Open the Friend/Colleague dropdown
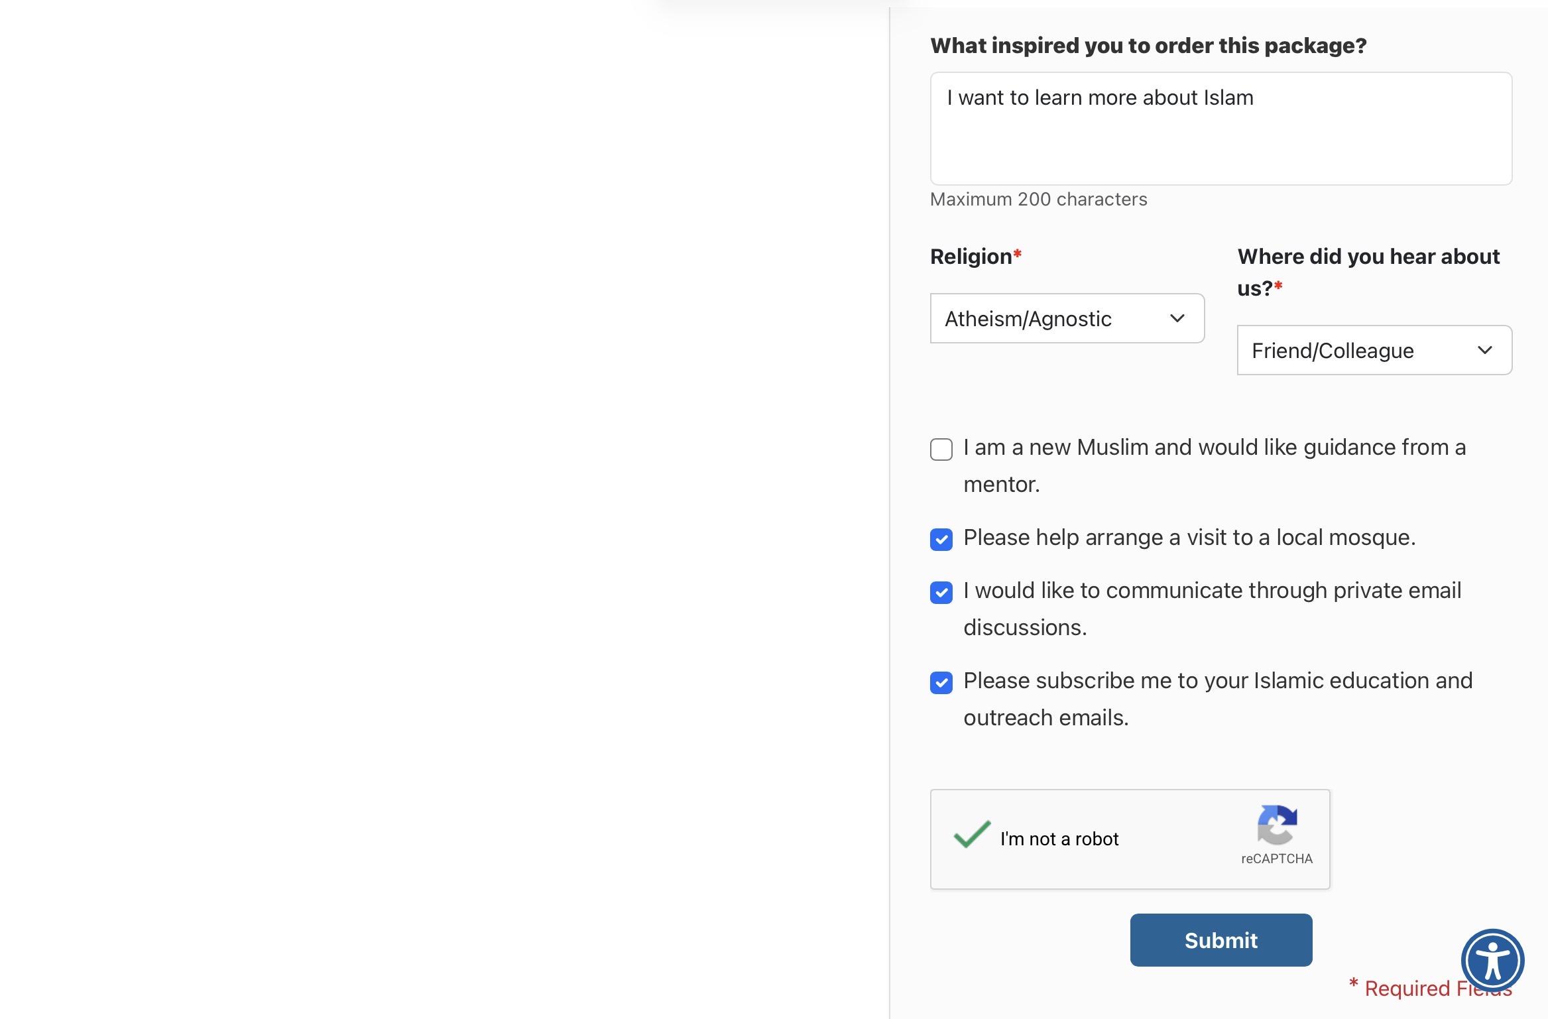 tap(1374, 350)
